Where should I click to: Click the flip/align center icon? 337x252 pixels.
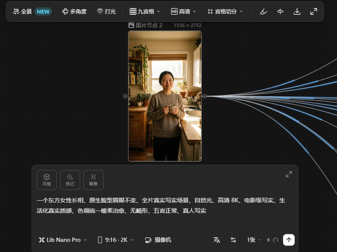click(280, 12)
